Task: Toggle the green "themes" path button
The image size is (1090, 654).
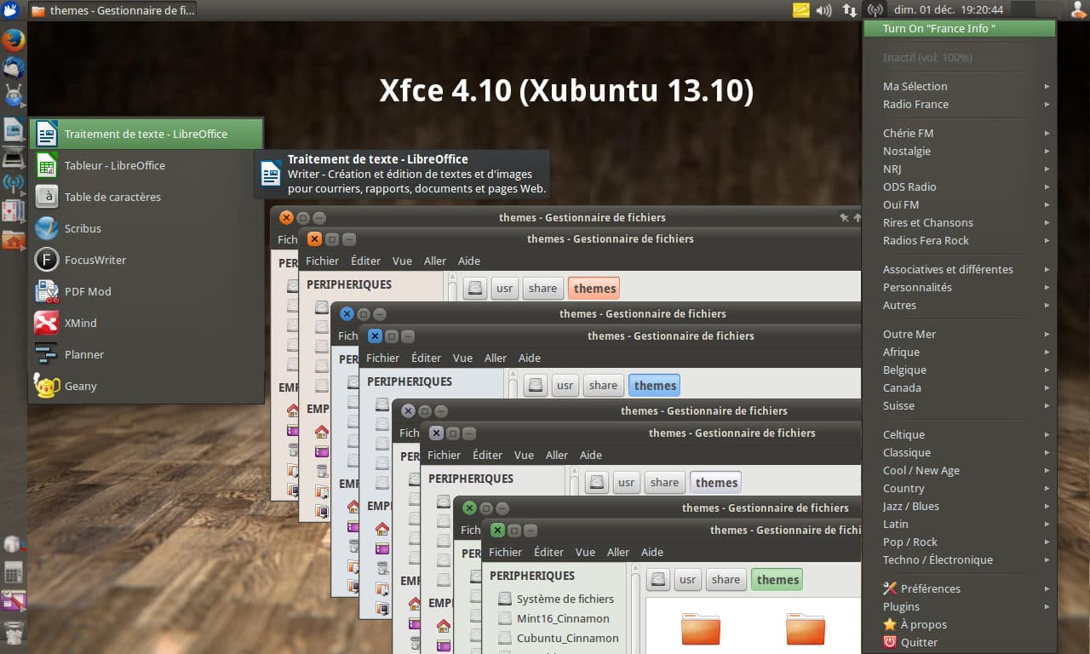Action: (777, 580)
